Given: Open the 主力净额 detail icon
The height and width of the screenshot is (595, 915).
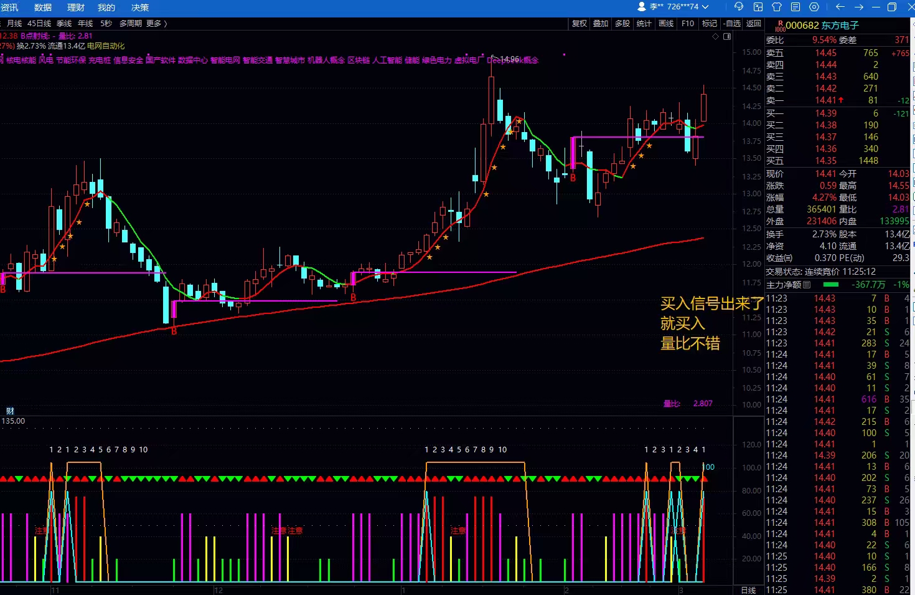Looking at the screenshot, I should [x=807, y=285].
